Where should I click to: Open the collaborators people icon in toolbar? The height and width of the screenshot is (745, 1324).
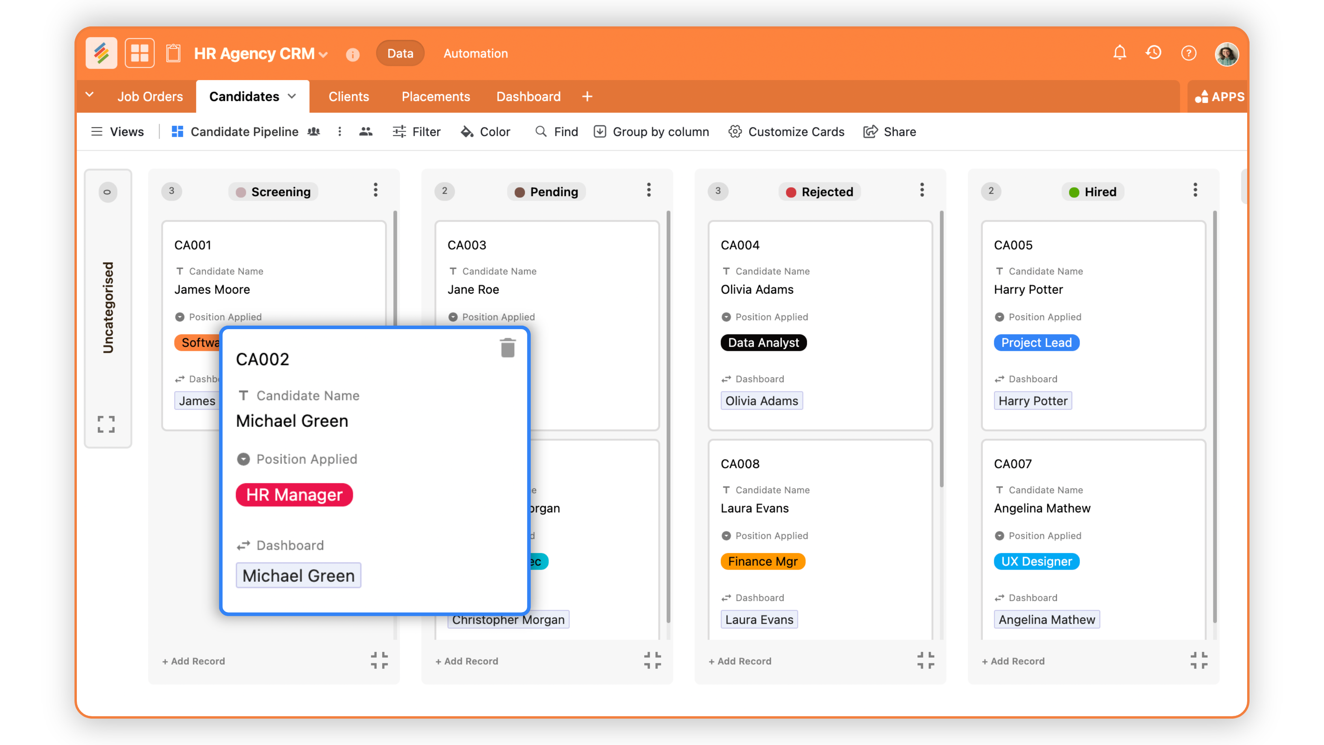(x=365, y=132)
